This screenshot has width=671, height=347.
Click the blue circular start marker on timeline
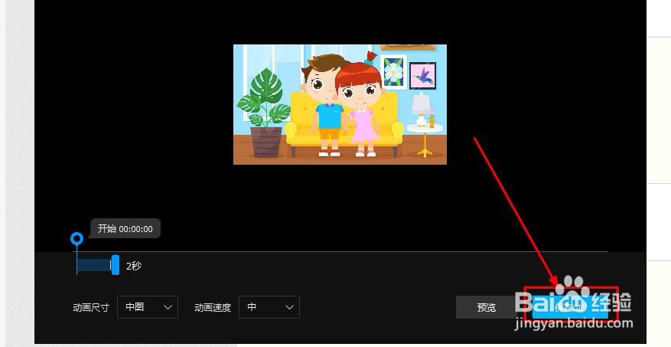(x=77, y=239)
